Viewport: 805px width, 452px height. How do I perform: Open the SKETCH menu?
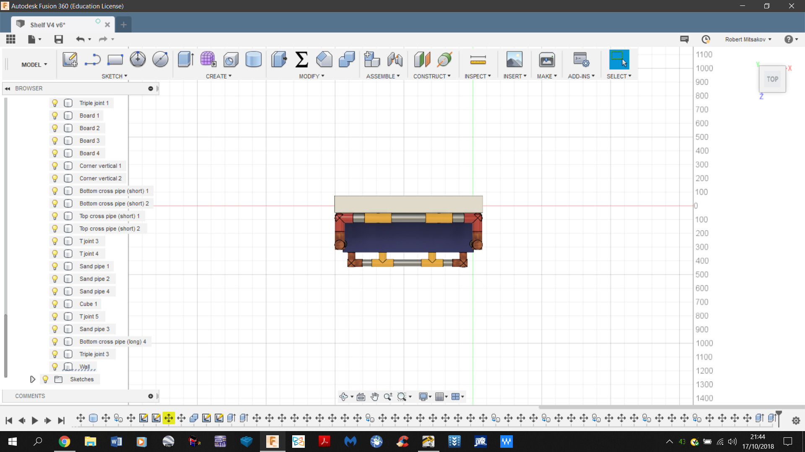tap(114, 76)
